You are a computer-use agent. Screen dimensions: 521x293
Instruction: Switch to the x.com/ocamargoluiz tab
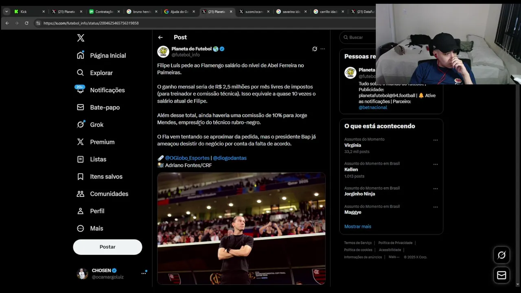[x=254, y=12]
